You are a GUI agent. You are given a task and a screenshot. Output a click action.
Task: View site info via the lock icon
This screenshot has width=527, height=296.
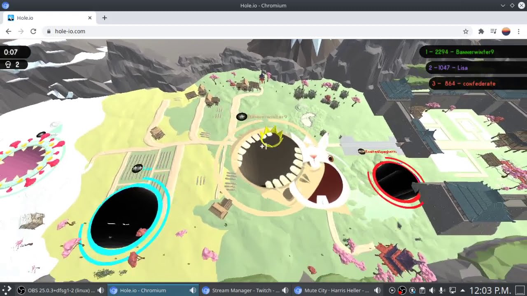point(49,31)
